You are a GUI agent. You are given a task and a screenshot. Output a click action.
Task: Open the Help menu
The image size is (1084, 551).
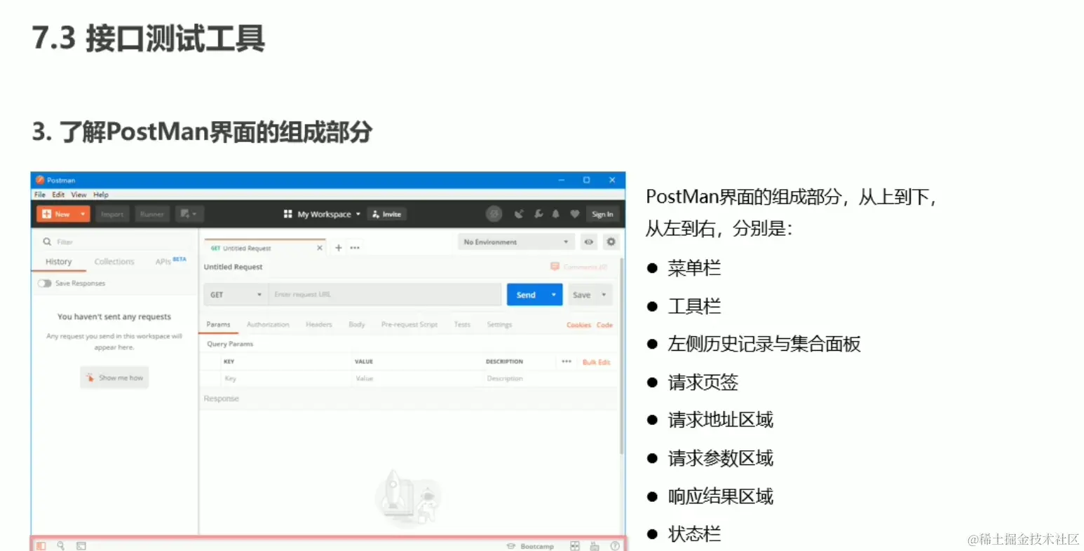click(x=101, y=195)
